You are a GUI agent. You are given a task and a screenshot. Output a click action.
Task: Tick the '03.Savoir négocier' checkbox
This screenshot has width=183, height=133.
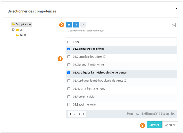[x=69, y=104]
